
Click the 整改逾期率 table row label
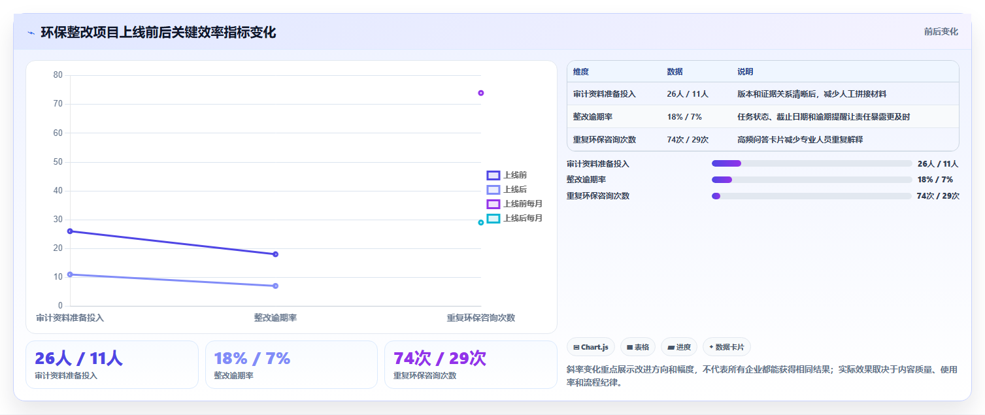point(593,116)
